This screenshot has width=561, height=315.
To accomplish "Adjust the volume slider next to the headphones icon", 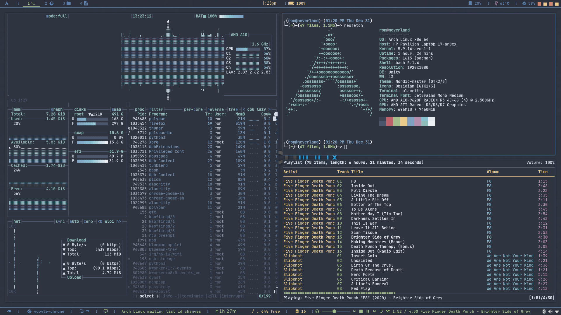I will click(x=334, y=311).
